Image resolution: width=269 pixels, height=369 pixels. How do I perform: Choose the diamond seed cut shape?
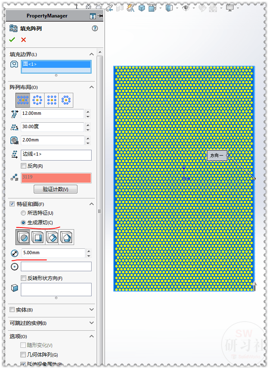[x=52, y=237]
